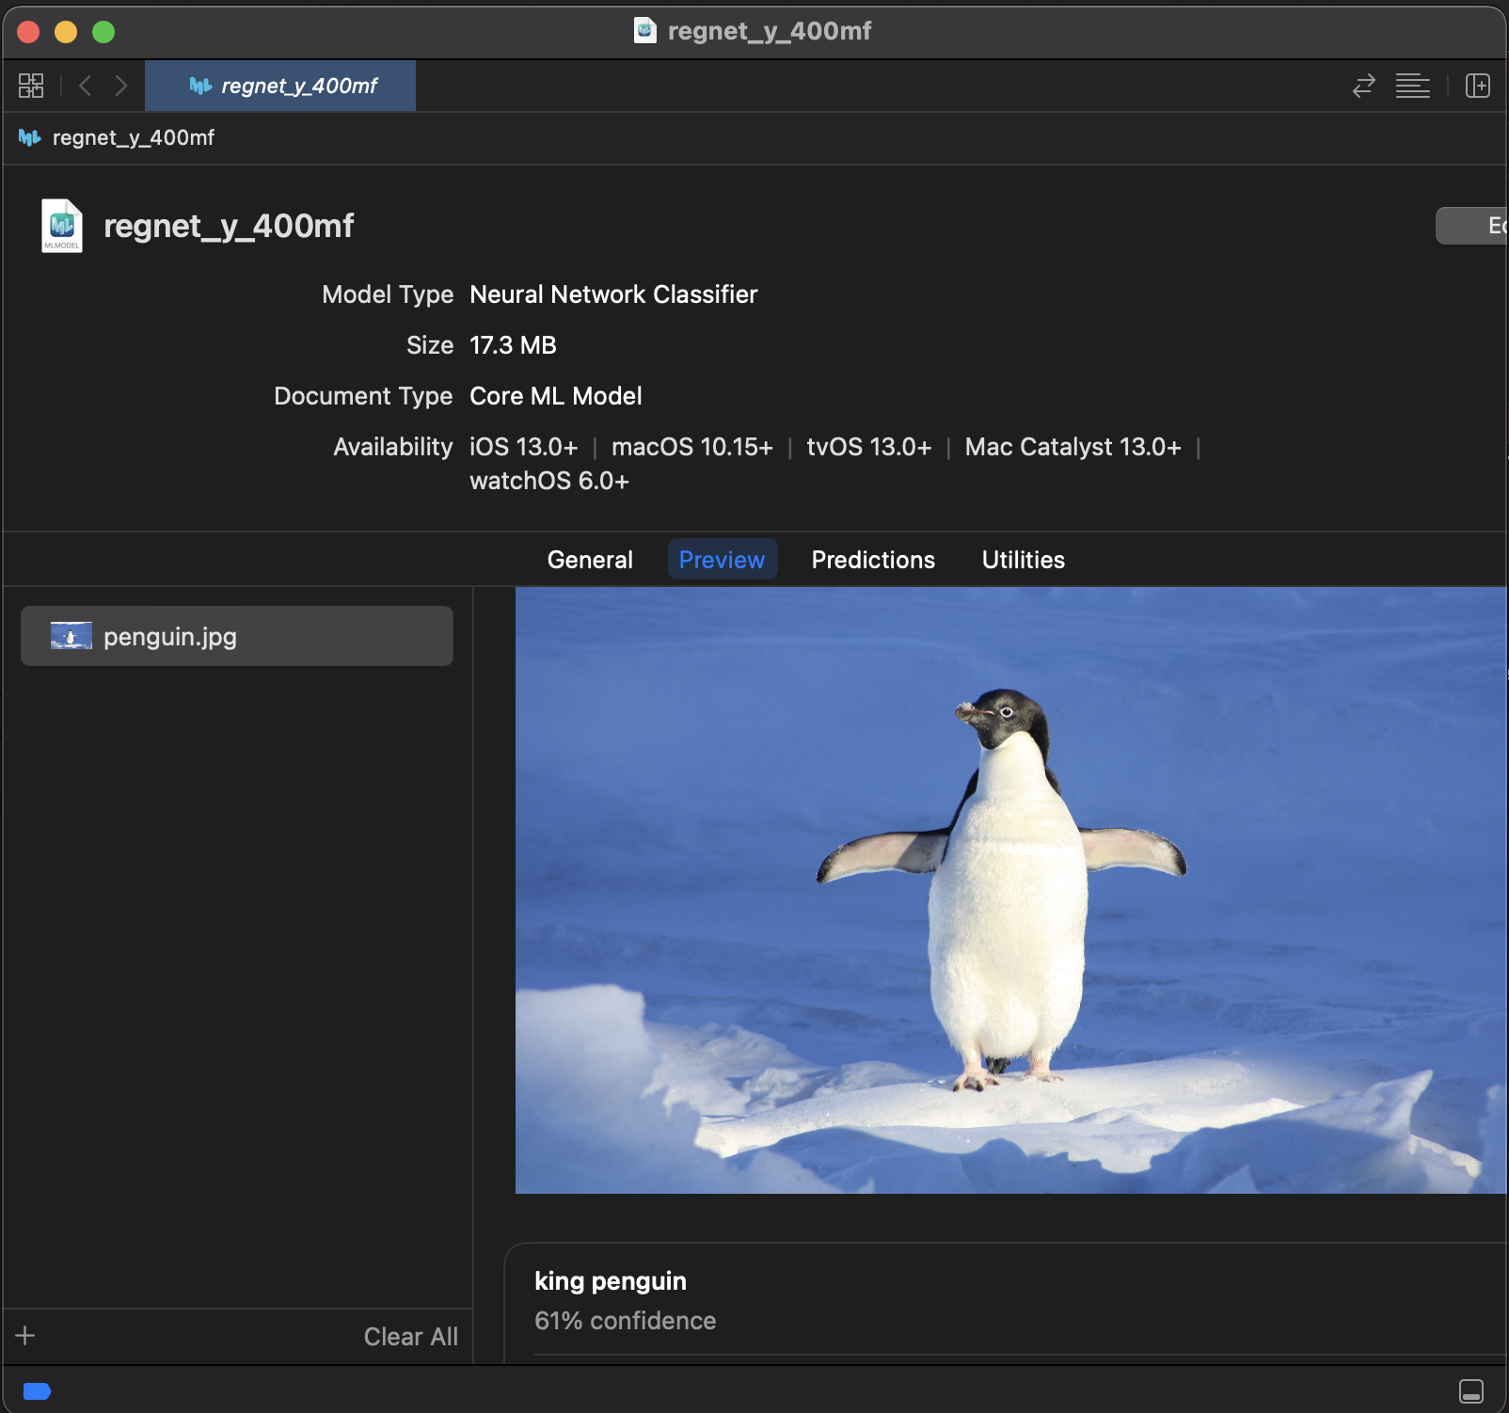Click the plus icon to add image

pos(25,1336)
